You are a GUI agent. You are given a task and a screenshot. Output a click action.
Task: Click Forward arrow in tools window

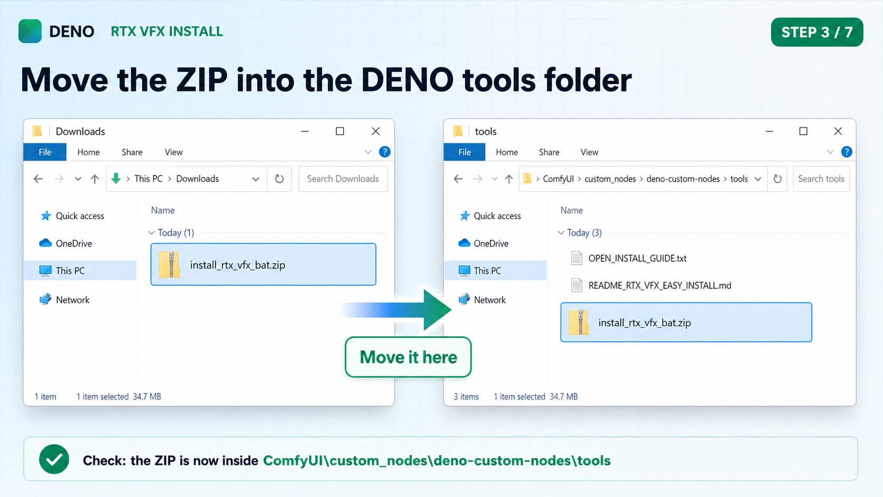[x=478, y=179]
